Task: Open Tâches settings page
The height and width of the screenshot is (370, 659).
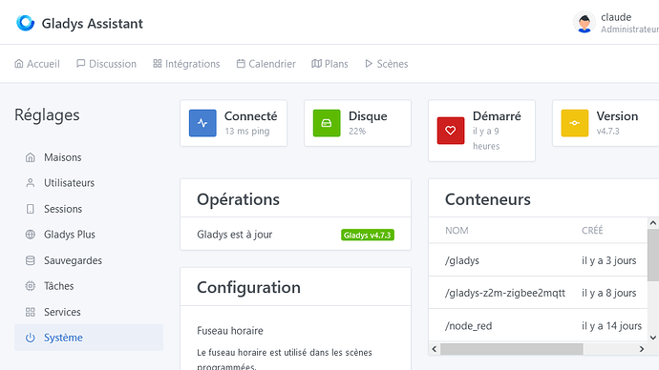Action: point(89,286)
